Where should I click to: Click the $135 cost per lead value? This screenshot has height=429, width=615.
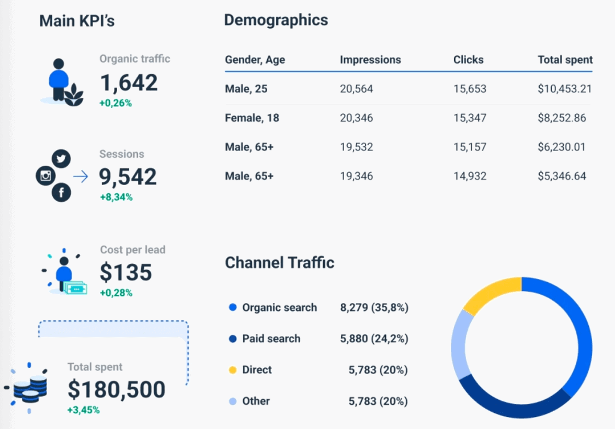(126, 272)
